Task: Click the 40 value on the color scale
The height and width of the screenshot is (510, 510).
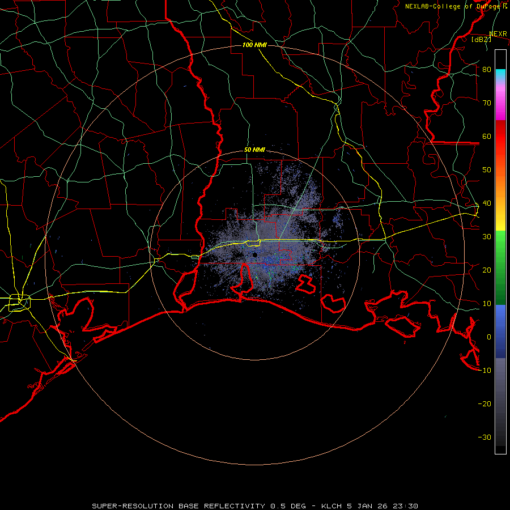Action: pos(487,203)
